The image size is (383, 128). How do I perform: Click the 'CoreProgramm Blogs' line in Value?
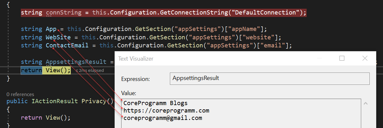point(155,103)
